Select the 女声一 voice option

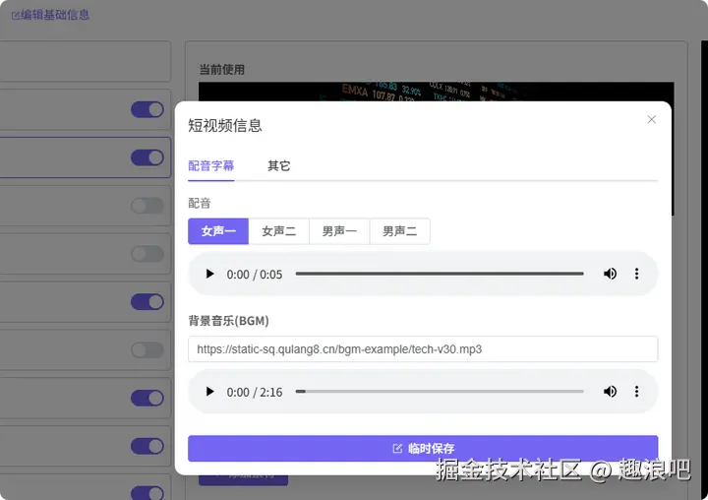(x=218, y=231)
